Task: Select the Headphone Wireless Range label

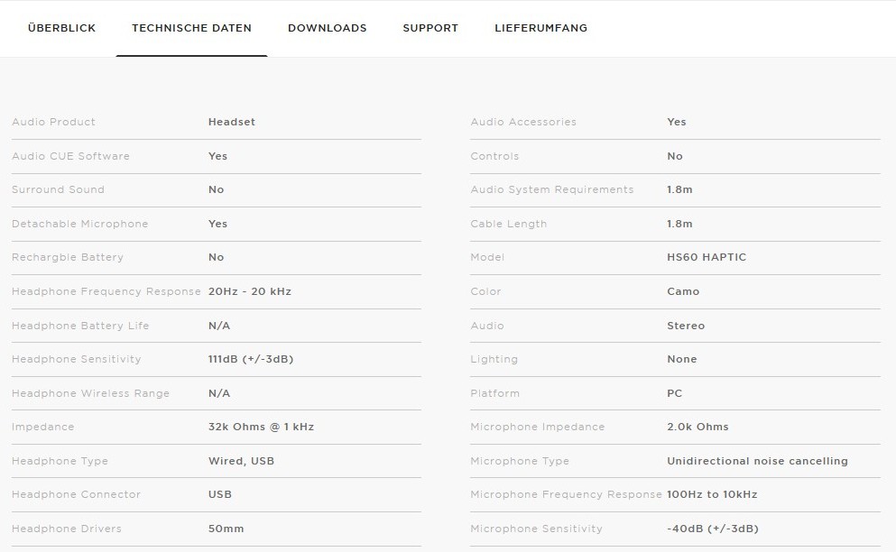Action: click(x=90, y=393)
